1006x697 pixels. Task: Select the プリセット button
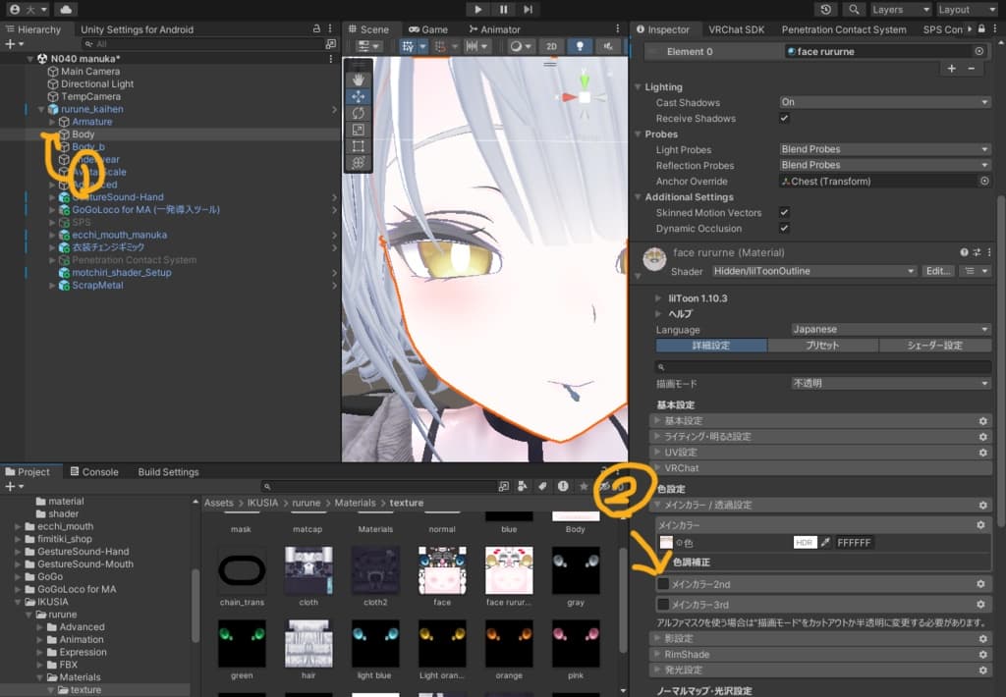822,346
